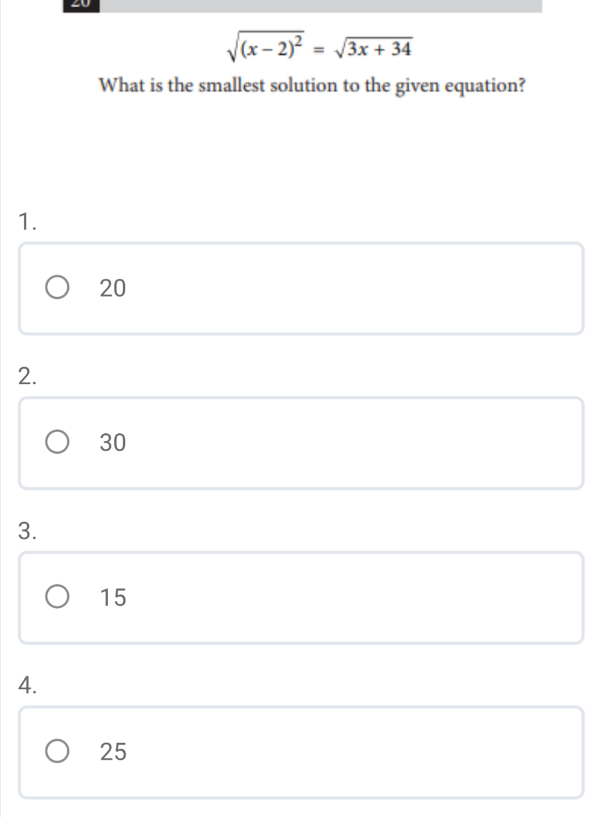The image size is (589, 817).
Task: Click the answer text 15
Action: click(x=113, y=597)
